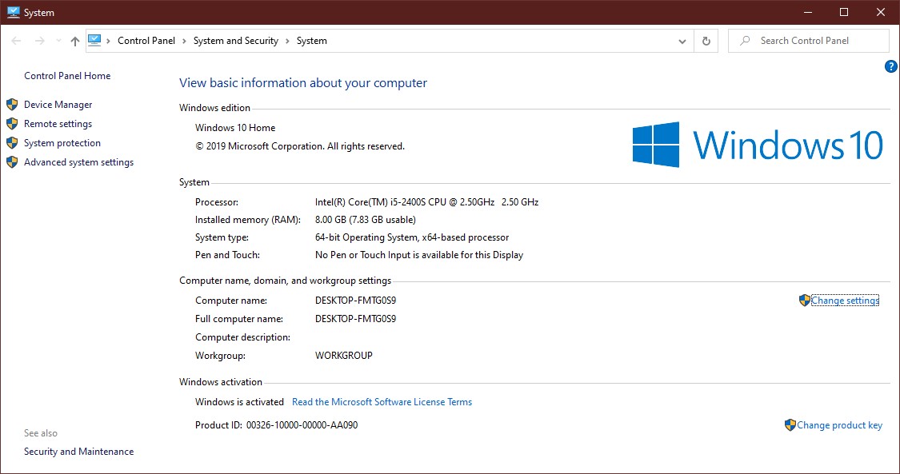Open Remote settings from the left sidebar
The image size is (900, 474).
click(x=58, y=124)
